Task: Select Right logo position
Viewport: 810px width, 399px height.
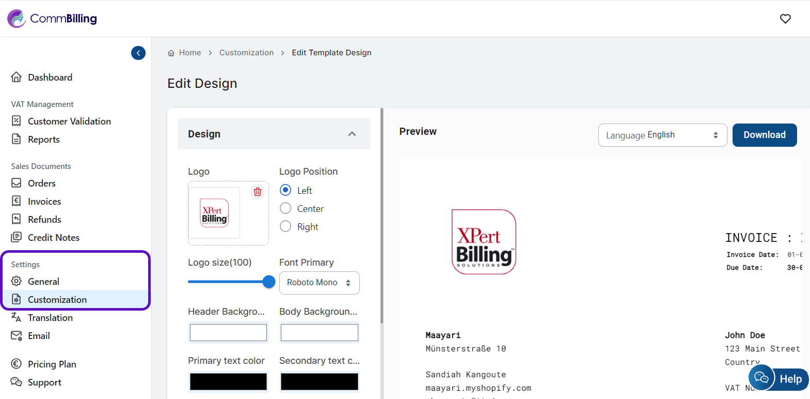Action: 285,226
